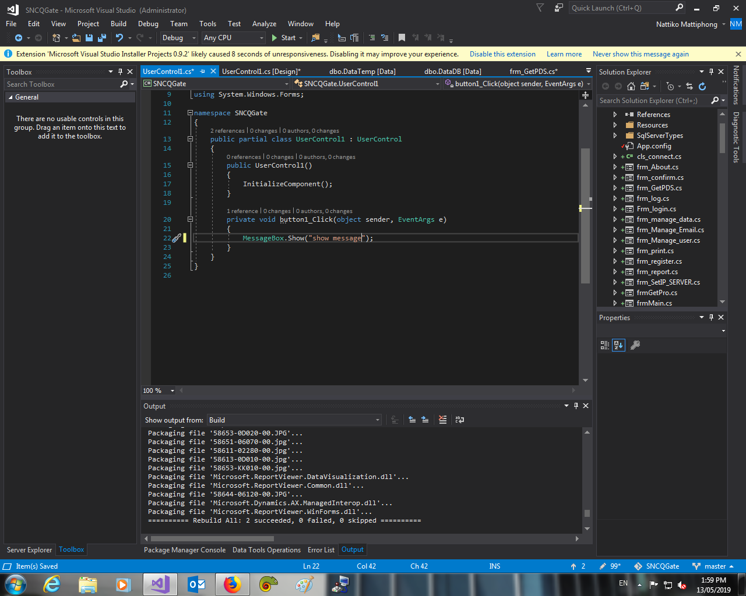Toggle auto-hide pin on Properties panel

point(711,317)
